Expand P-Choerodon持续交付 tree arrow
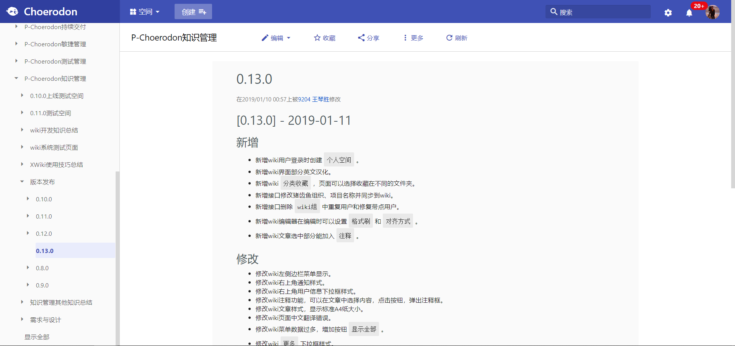Viewport: 735px width, 346px height. pos(16,26)
